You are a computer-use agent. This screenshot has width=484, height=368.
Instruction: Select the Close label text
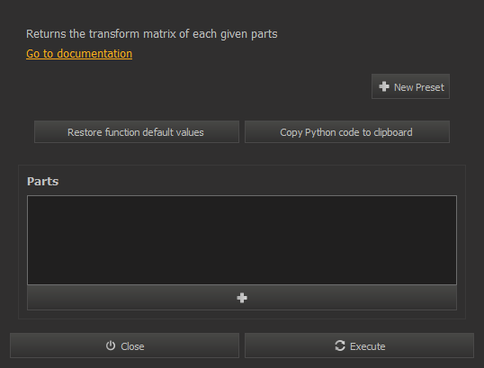pyautogui.click(x=132, y=346)
